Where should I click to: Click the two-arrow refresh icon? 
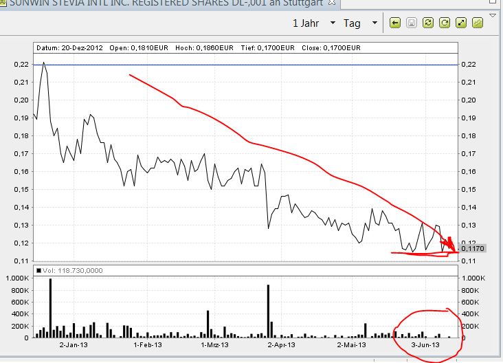[x=428, y=23]
